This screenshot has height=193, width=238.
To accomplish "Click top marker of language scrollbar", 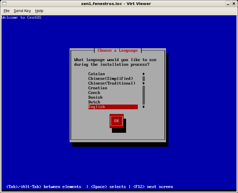I will pos(144,74).
